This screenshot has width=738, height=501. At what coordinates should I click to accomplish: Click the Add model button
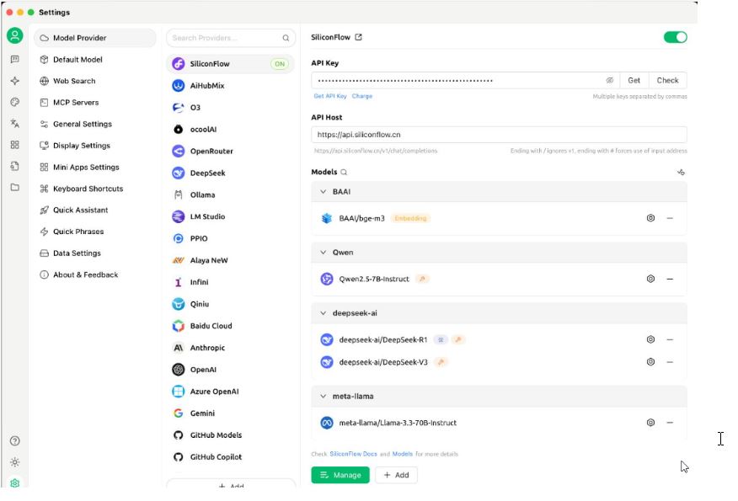[396, 475]
